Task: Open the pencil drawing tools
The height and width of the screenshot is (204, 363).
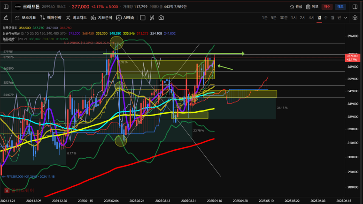Action: click(6, 17)
